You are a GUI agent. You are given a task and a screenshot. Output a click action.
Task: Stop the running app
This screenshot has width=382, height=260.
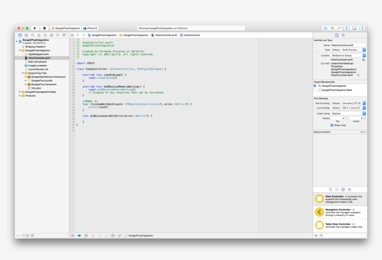(x=44, y=28)
